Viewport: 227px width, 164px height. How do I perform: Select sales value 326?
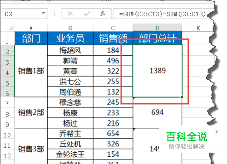(x=113, y=144)
